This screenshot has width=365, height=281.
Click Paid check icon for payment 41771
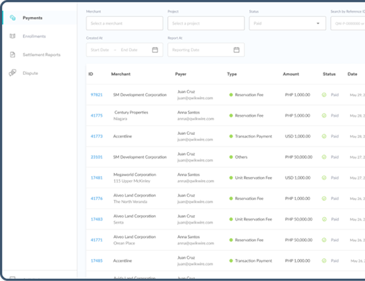324,240
